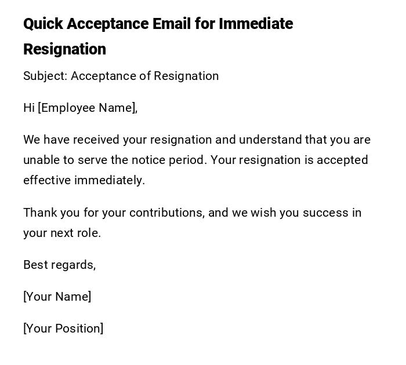The image size is (406, 365).
Task: Select the "[Your Position]" placeholder
Action: (x=63, y=329)
